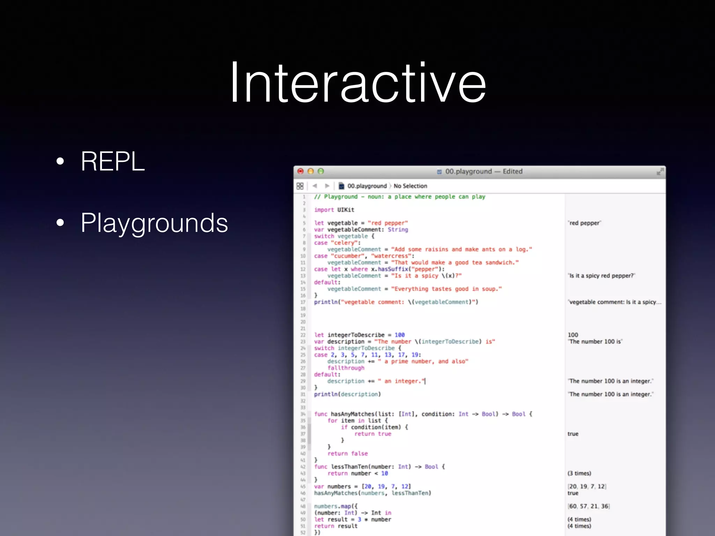Screen dimensions: 715x536
Task: Click the "good tea sandwich" line
Action: (x=423, y=262)
